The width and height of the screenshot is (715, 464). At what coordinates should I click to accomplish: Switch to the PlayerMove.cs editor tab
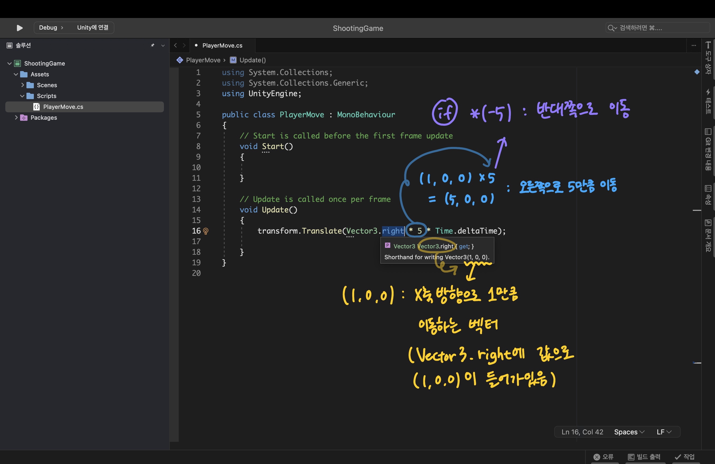pos(222,45)
